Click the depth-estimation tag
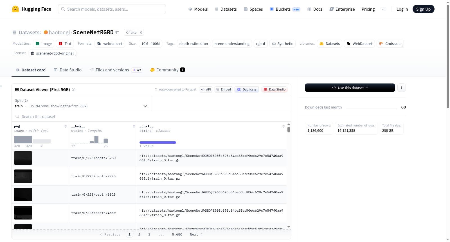Screen dimensions: 450x242 tap(193, 44)
